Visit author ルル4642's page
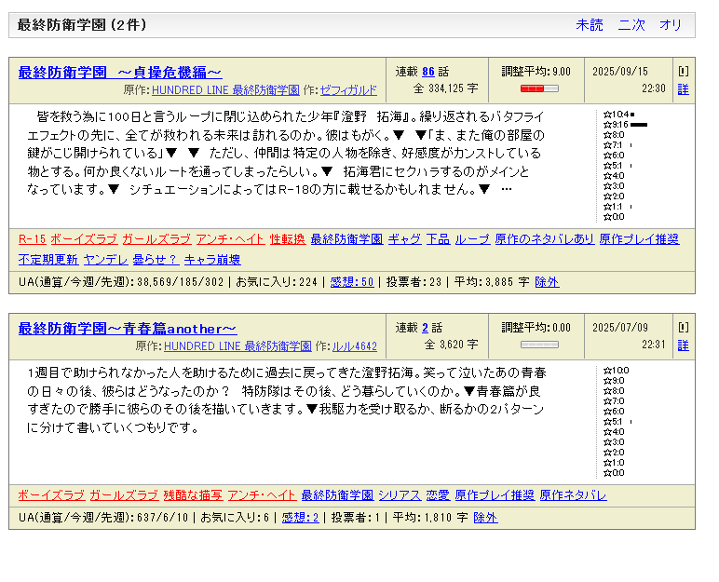719x582 pixels. [354, 346]
